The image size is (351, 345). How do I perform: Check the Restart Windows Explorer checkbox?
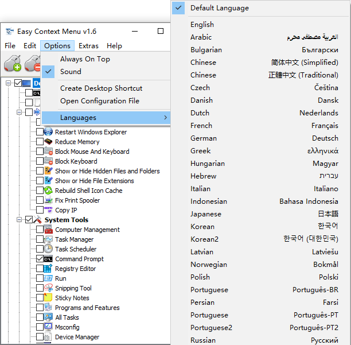[40, 131]
